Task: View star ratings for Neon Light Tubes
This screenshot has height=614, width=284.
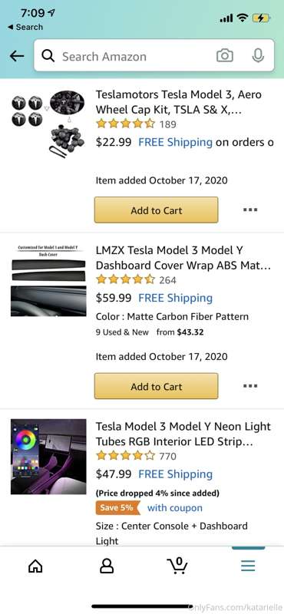Action: pyautogui.click(x=125, y=456)
